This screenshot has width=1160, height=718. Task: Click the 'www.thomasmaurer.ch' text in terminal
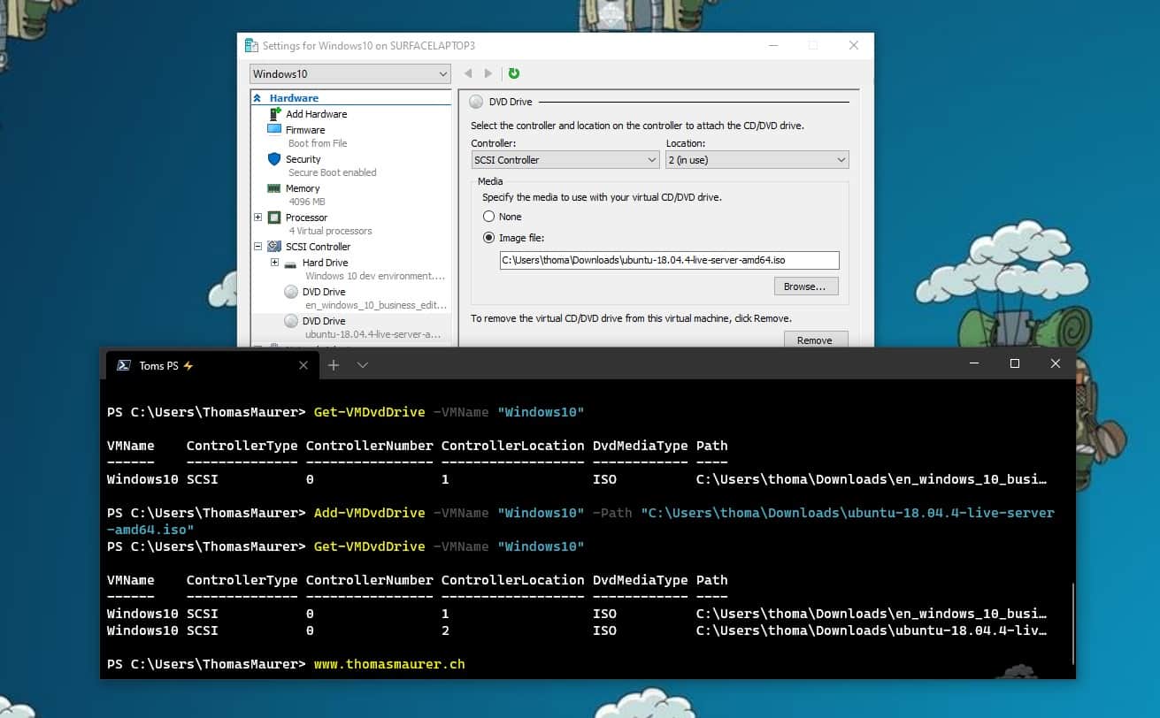pos(389,664)
